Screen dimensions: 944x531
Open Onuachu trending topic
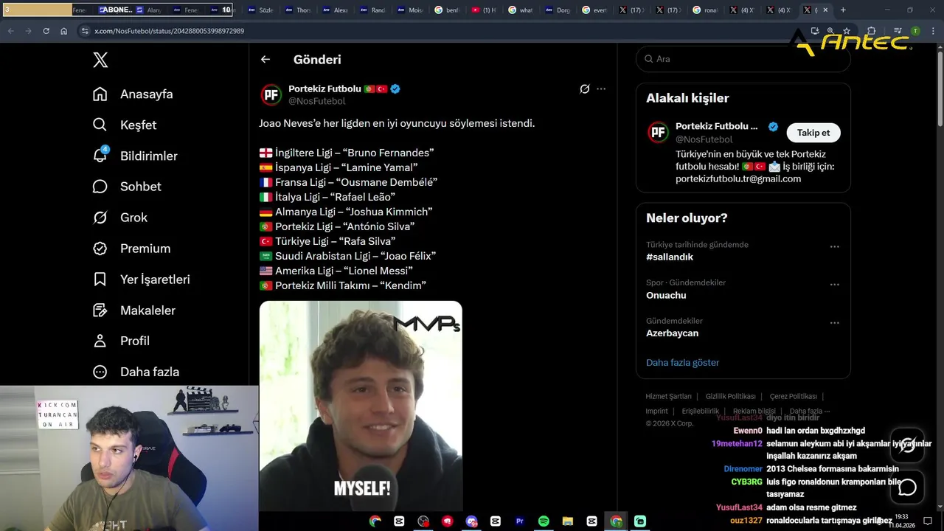(x=666, y=295)
